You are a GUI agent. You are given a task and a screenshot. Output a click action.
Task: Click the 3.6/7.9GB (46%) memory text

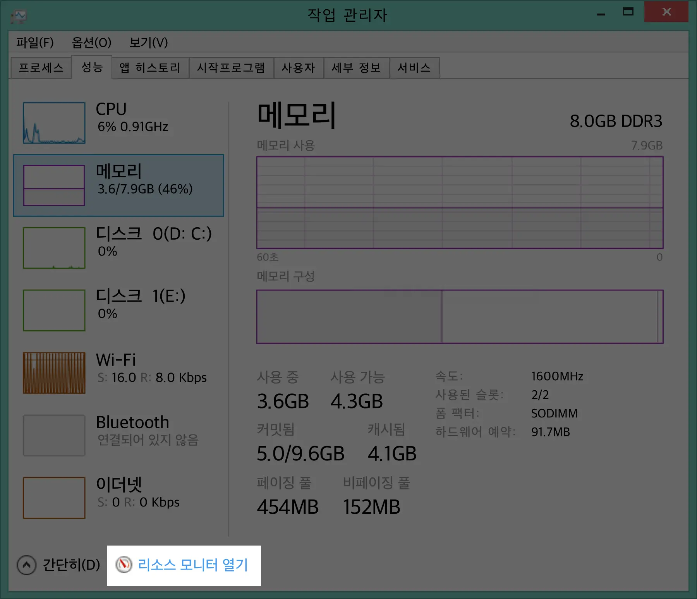click(x=145, y=189)
